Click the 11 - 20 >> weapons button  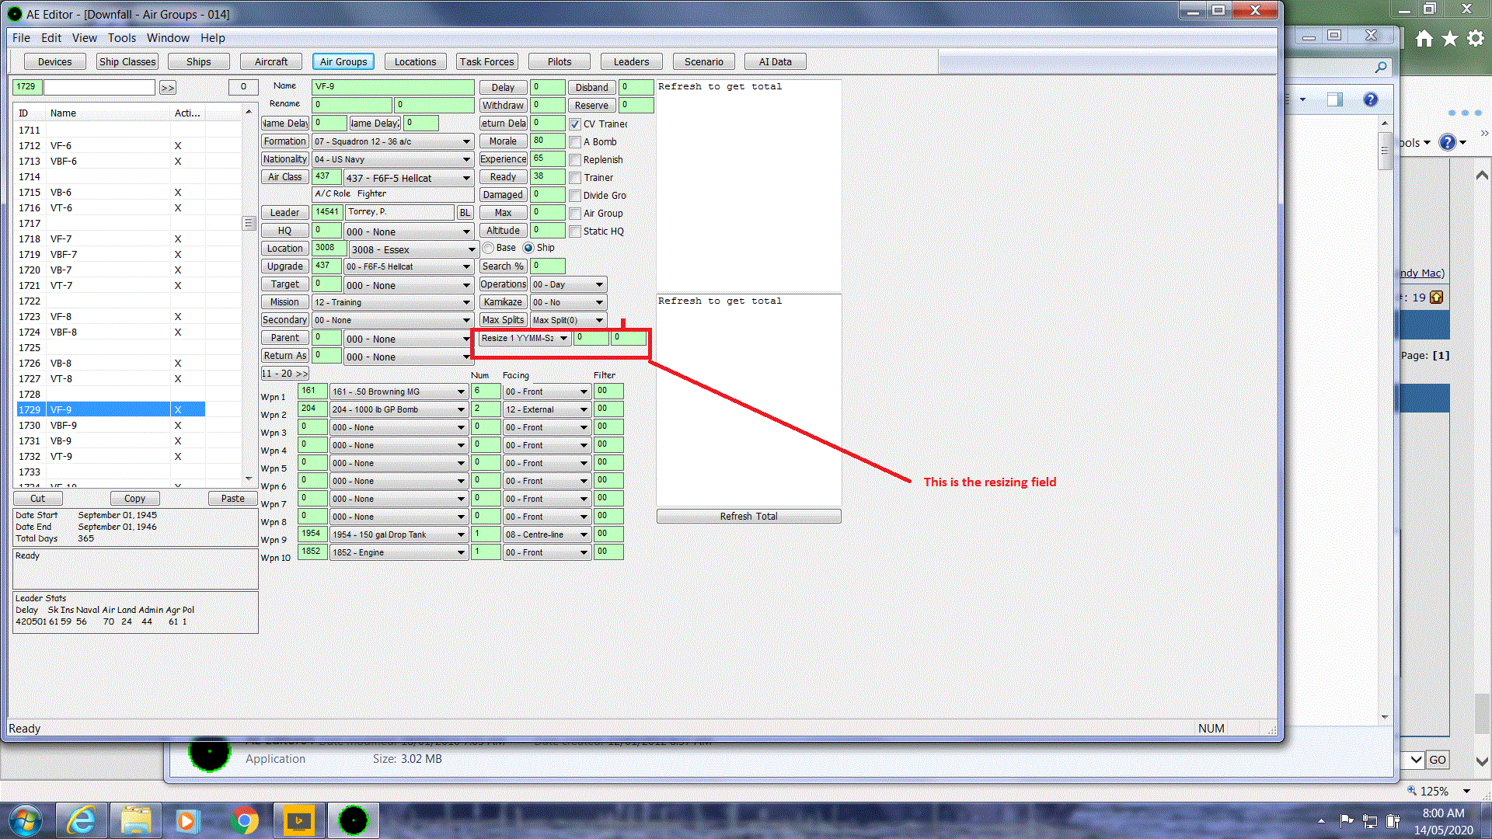click(284, 374)
